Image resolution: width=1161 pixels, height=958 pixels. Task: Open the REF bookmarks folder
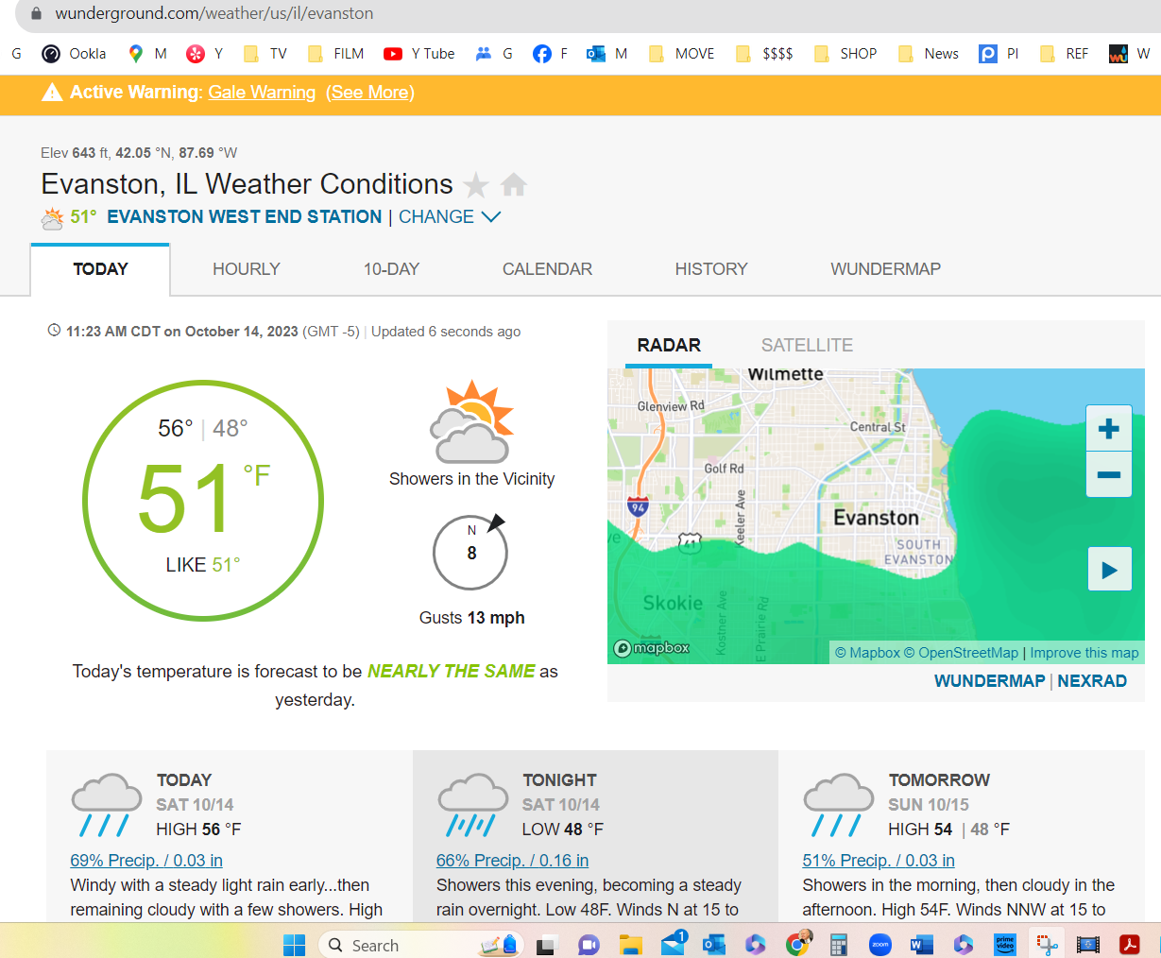click(1064, 54)
